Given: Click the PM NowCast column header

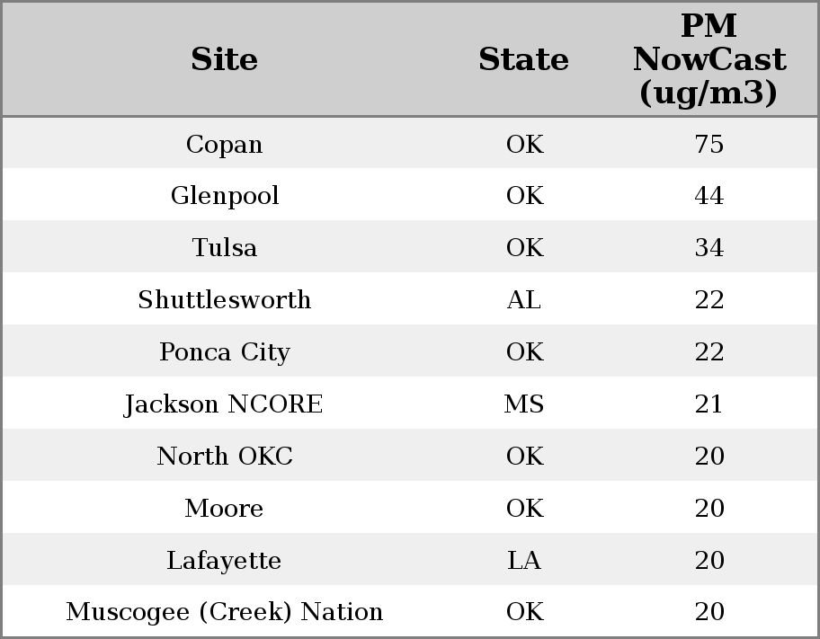Looking at the screenshot, I should [709, 59].
